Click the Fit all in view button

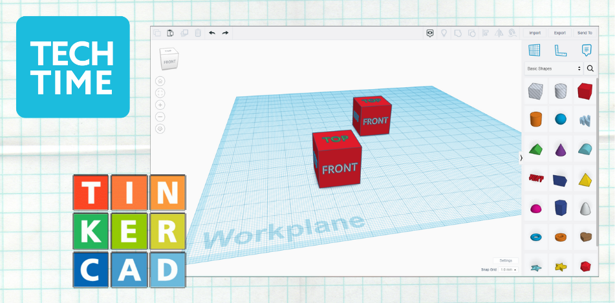pos(160,93)
